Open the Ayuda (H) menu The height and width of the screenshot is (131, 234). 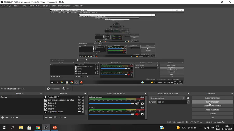tap(78, 6)
